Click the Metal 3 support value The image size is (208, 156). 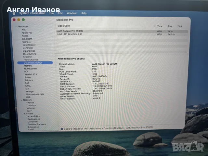pos(96,98)
